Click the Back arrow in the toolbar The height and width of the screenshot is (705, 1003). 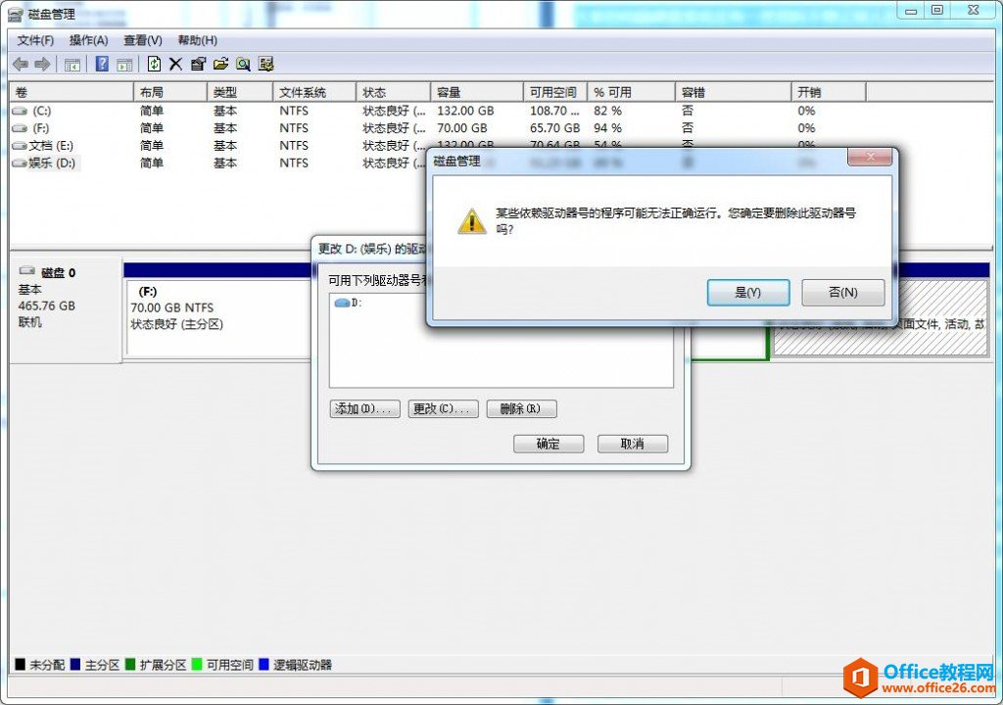point(21,64)
